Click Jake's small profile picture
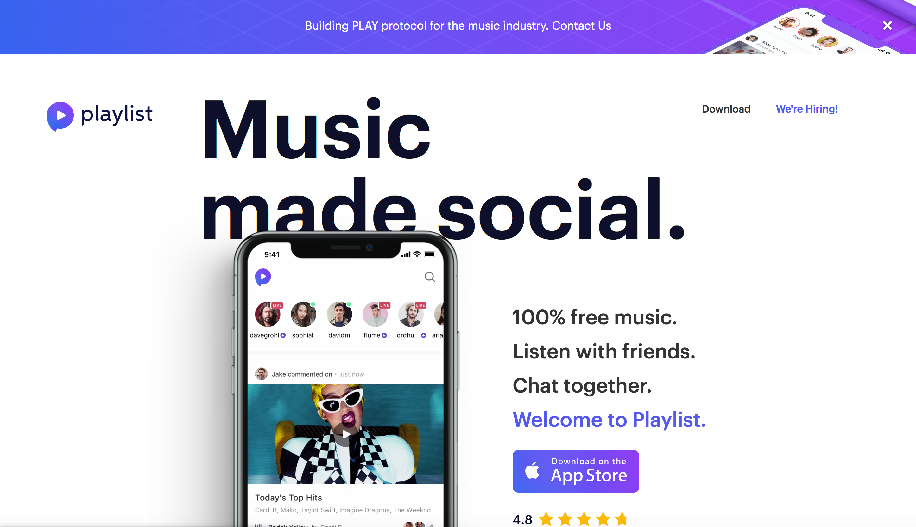Viewport: 916px width, 527px height. [261, 374]
